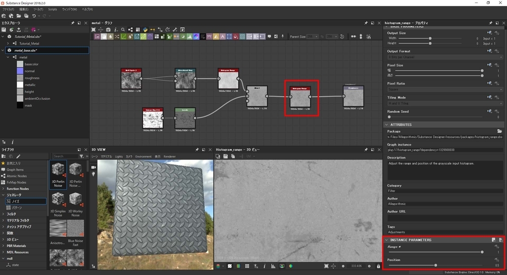Viewport: 507px width, 275px height.
Task: Click the undo arrow in main toolbar
Action: (x=34, y=16)
